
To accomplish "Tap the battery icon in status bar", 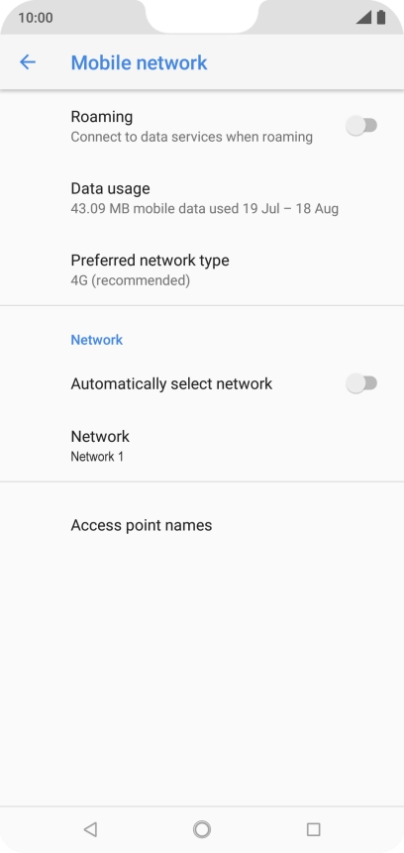I will 381,18.
